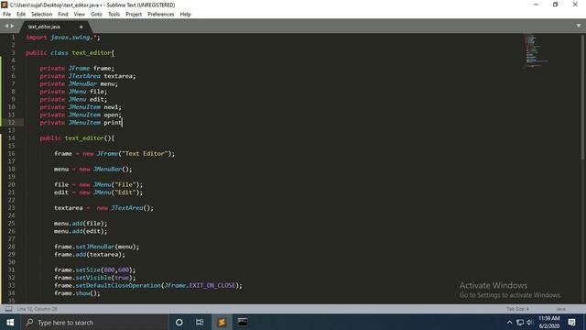
Task: Go to previous tab with left arrow
Action: point(6,26)
